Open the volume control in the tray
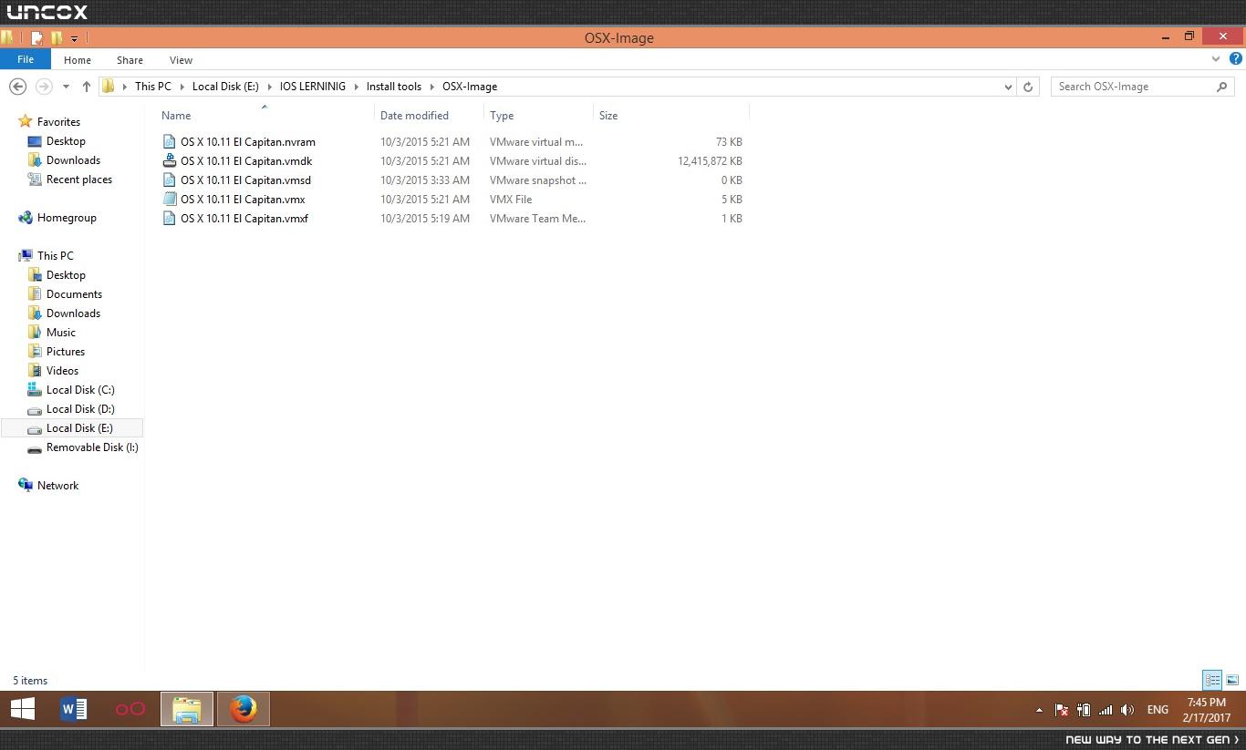This screenshot has width=1246, height=750. pos(1127,710)
